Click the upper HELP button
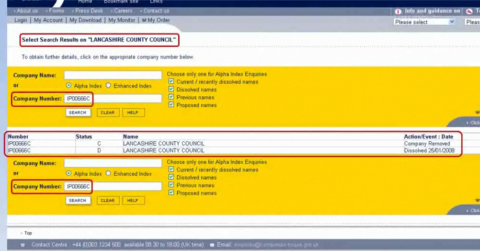This screenshot has width=480, height=251. pos(133,113)
